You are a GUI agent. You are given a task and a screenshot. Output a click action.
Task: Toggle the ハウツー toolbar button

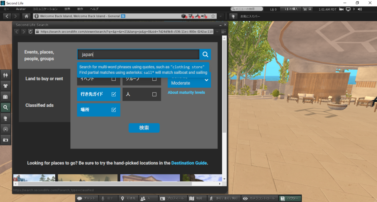click(290, 198)
